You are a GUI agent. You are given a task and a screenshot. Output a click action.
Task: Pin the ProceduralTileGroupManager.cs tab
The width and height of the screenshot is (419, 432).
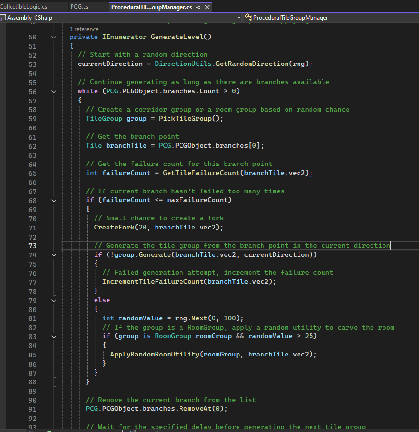tap(199, 7)
